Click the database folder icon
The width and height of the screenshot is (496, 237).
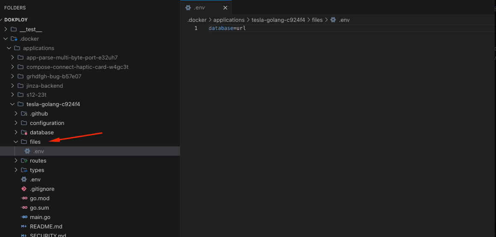pyautogui.click(x=24, y=133)
